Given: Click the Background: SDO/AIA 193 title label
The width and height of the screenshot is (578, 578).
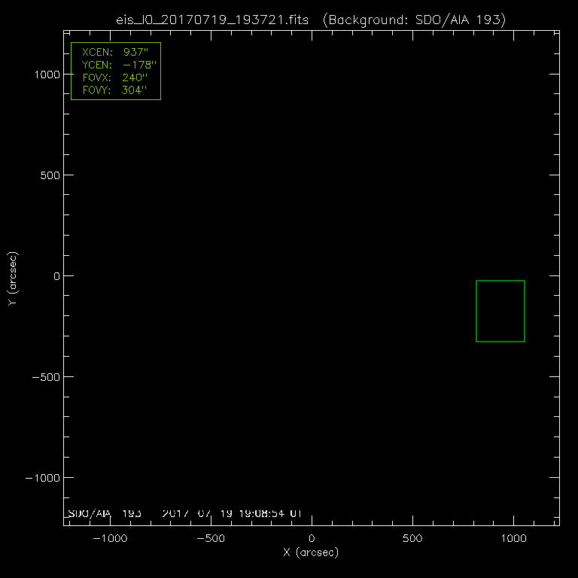Looking at the screenshot, I should click(x=414, y=20).
